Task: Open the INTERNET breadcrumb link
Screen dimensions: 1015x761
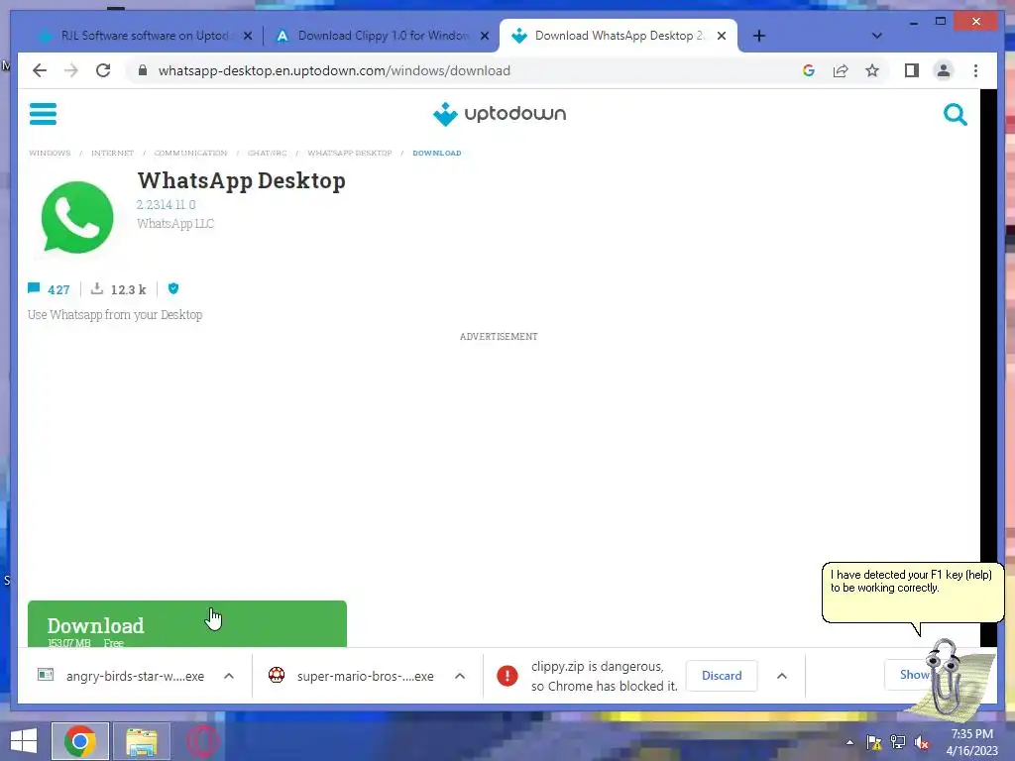Action: 112,154
